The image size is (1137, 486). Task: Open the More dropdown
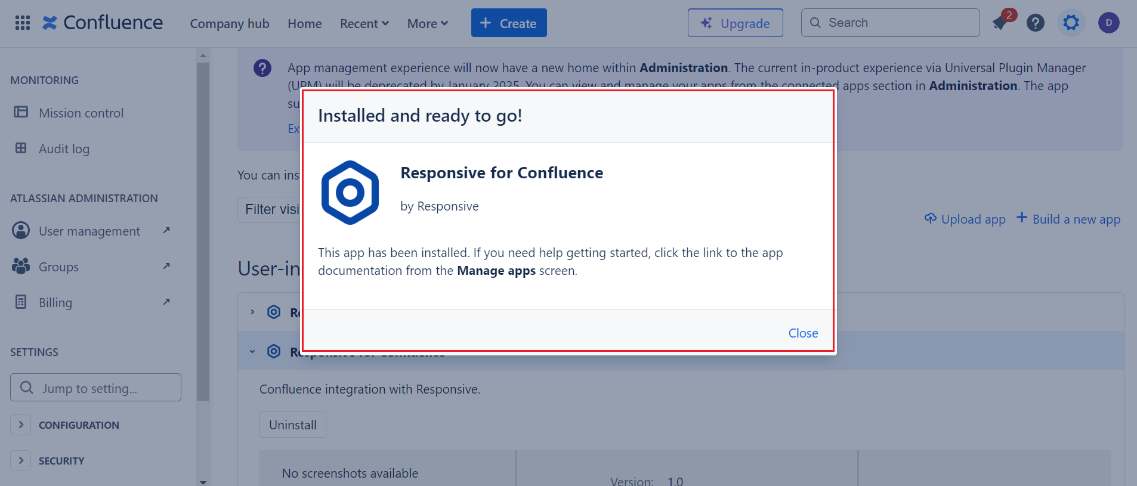(428, 23)
